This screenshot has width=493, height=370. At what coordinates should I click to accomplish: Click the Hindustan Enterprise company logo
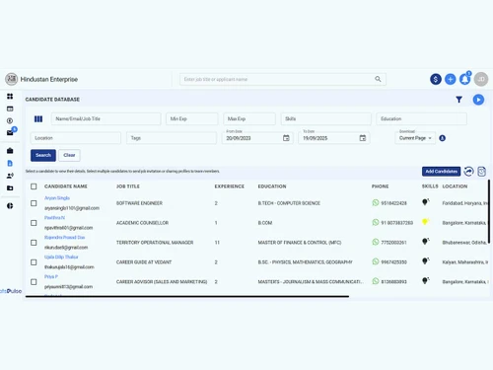11,79
